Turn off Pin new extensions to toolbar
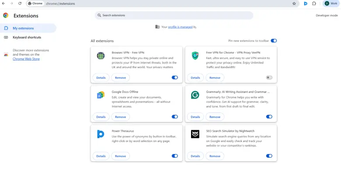 point(274,41)
